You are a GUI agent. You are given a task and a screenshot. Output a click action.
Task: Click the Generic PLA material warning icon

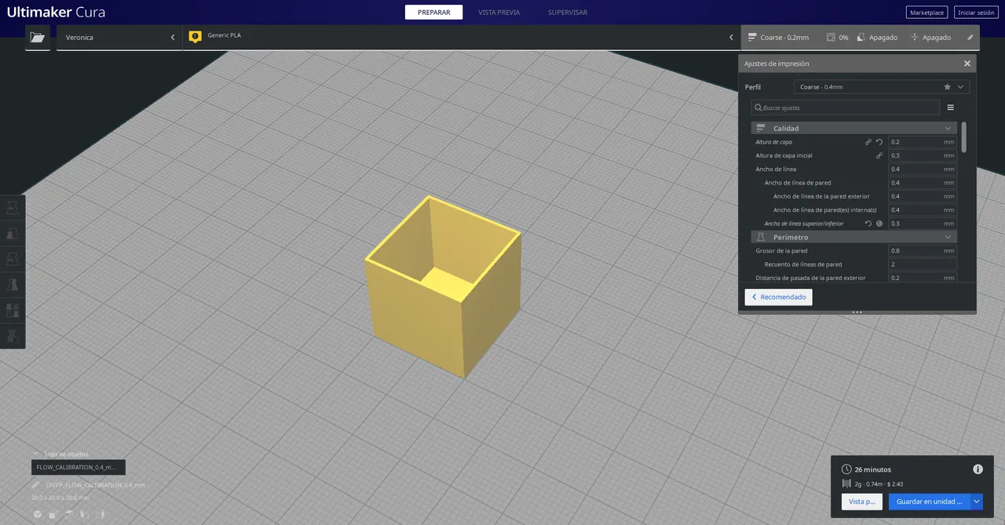196,37
